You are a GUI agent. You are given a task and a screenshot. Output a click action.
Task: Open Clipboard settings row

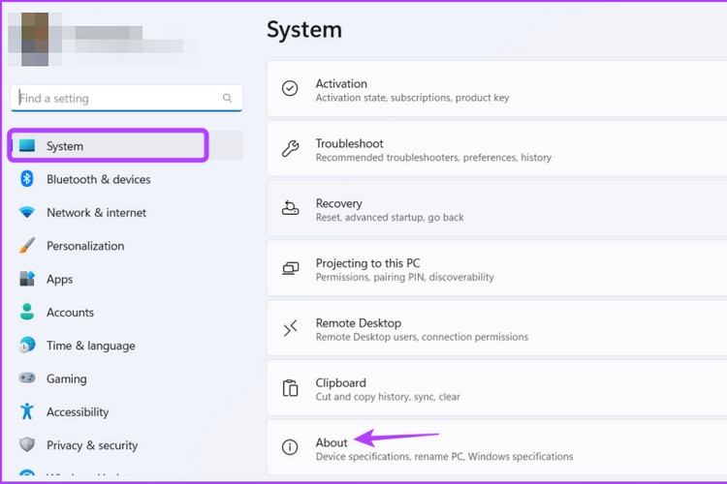[x=496, y=387]
